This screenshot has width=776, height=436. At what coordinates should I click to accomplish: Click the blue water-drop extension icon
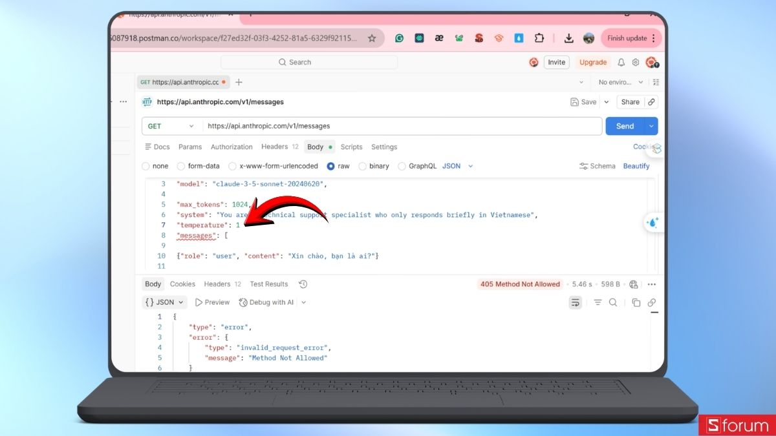(519, 38)
